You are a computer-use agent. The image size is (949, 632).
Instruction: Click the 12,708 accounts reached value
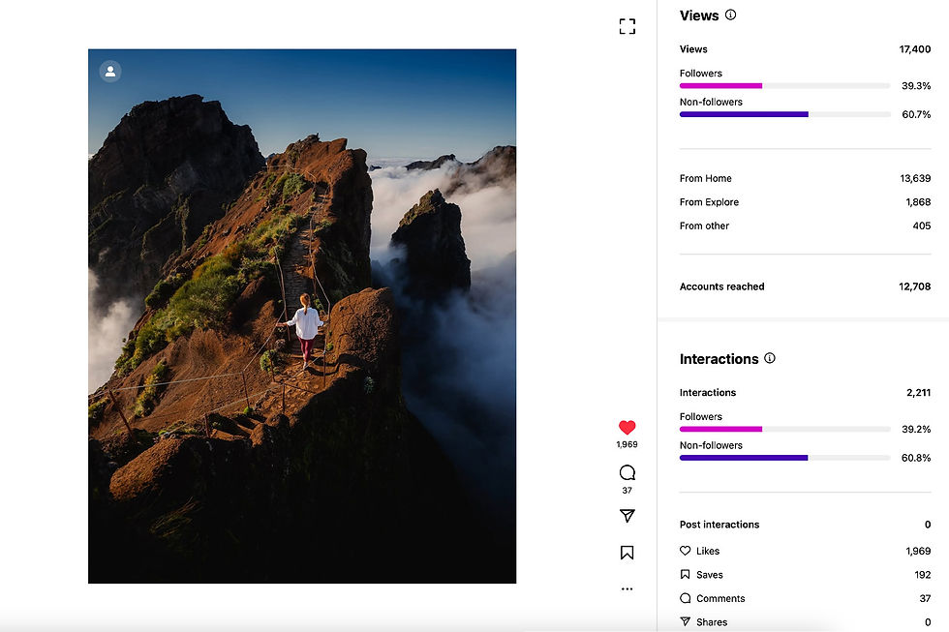914,286
